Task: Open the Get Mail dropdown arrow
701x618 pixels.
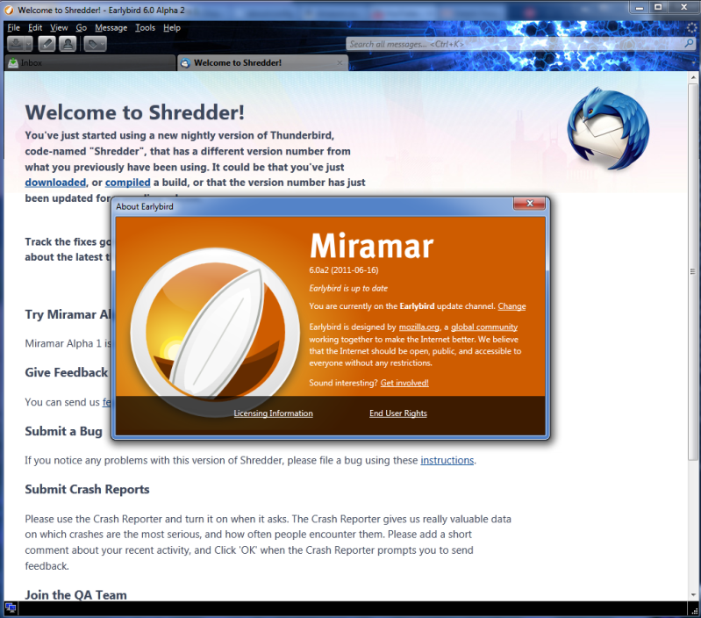Action: 28,44
